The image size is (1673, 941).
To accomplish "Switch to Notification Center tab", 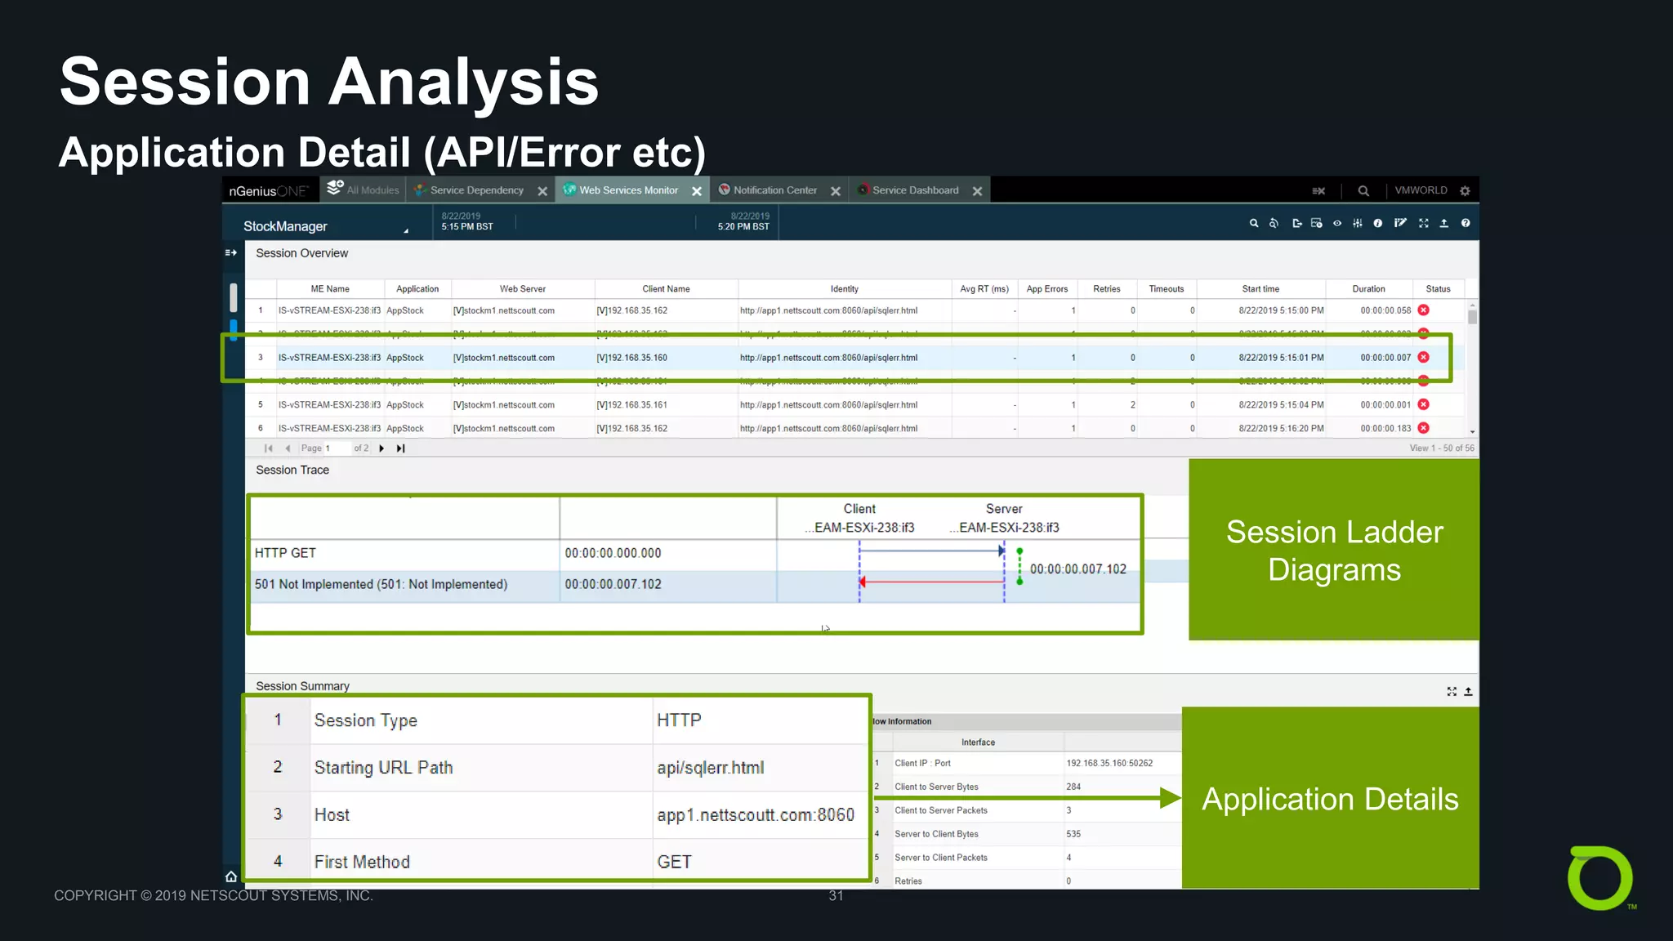I will 774,190.
